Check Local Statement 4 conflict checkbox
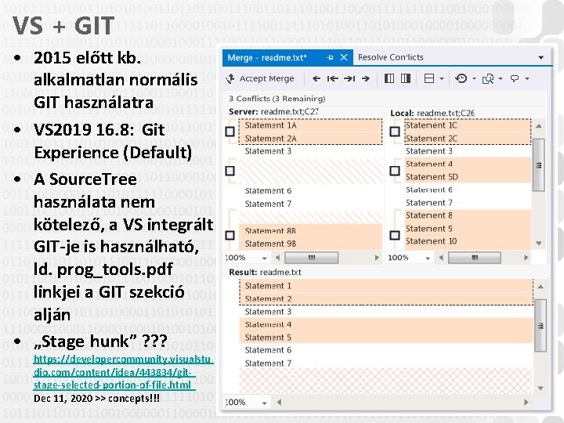The height and width of the screenshot is (423, 564). pyautogui.click(x=395, y=171)
